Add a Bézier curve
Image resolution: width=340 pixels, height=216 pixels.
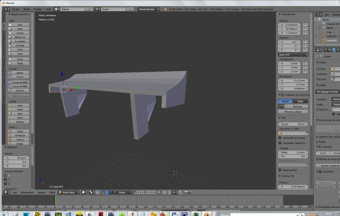[x=20, y=73]
